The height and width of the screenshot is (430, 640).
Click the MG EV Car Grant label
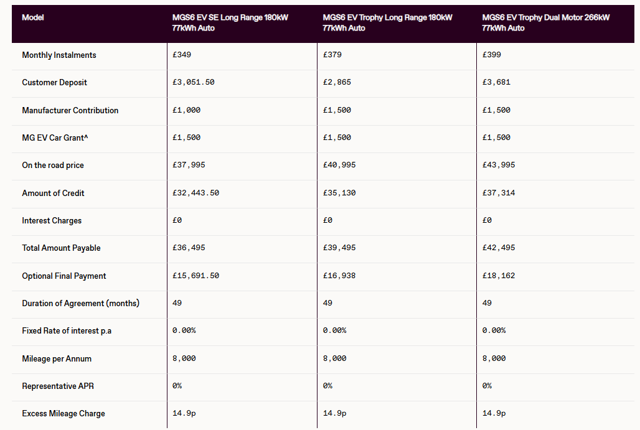tap(55, 138)
